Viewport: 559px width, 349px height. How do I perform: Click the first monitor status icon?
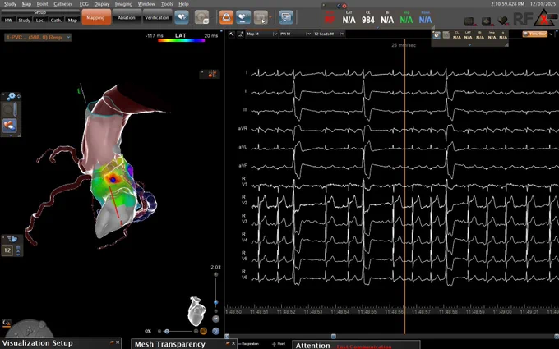pyautogui.click(x=469, y=21)
